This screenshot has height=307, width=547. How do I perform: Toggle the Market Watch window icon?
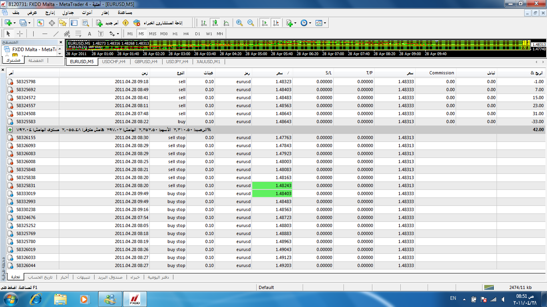point(40,23)
